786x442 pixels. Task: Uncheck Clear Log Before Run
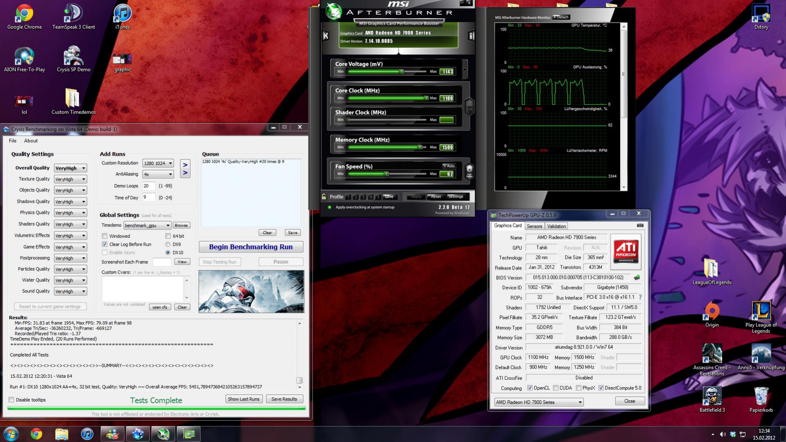104,244
